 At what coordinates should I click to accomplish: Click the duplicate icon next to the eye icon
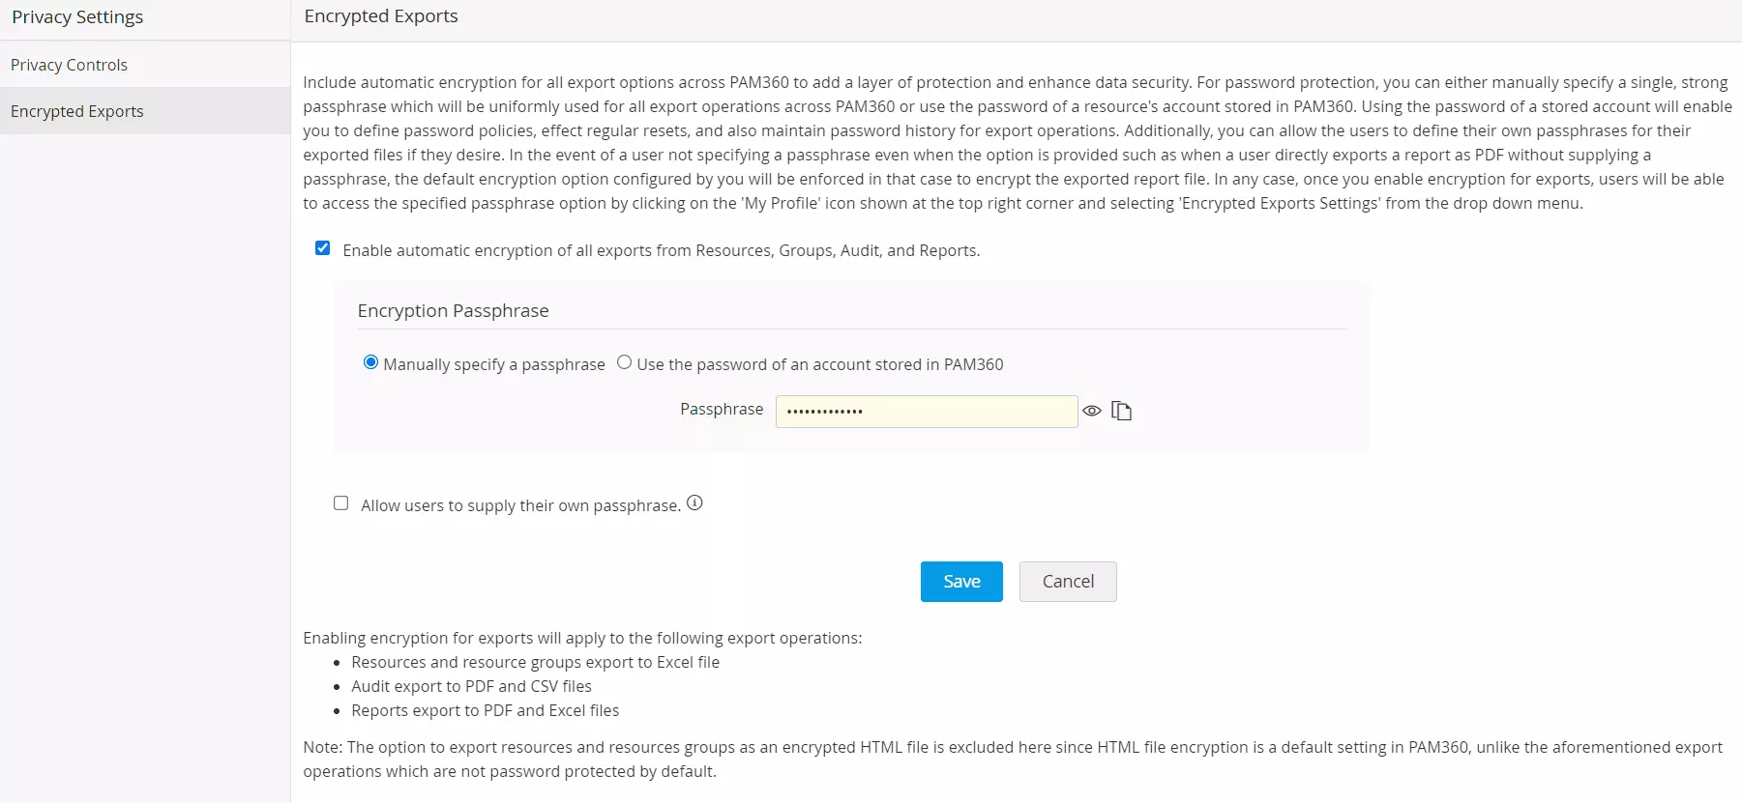pyautogui.click(x=1123, y=411)
